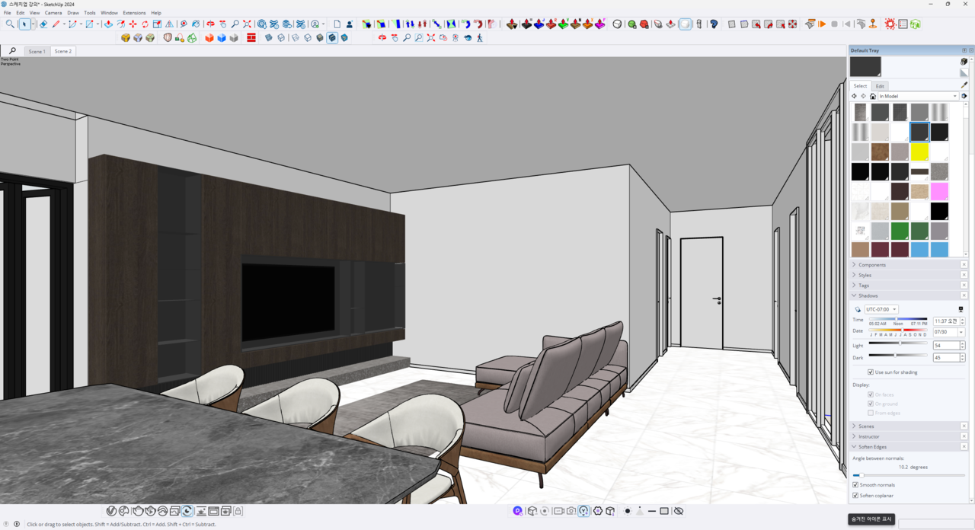Click the red gear extension icon
975x530 pixels.
(890, 24)
